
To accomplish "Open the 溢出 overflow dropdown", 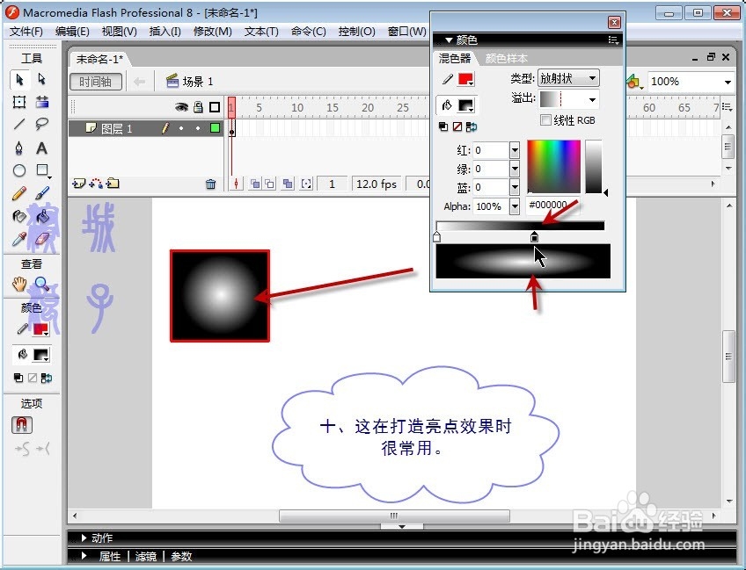I will [x=592, y=100].
